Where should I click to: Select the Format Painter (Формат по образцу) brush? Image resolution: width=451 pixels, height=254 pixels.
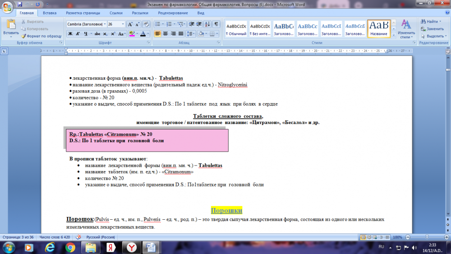[41, 36]
